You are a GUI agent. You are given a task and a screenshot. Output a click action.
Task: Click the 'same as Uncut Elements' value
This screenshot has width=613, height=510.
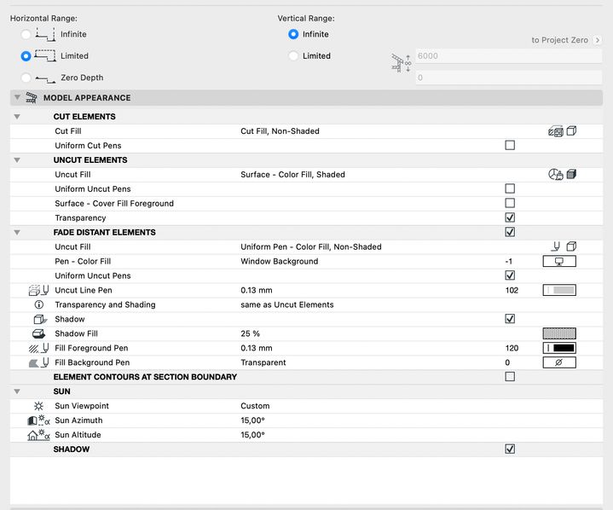tap(287, 304)
